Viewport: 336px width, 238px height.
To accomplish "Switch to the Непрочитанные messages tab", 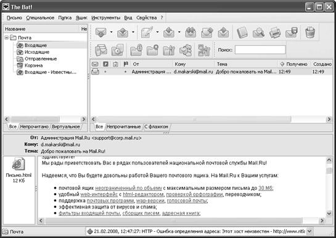I will point(123,127).
